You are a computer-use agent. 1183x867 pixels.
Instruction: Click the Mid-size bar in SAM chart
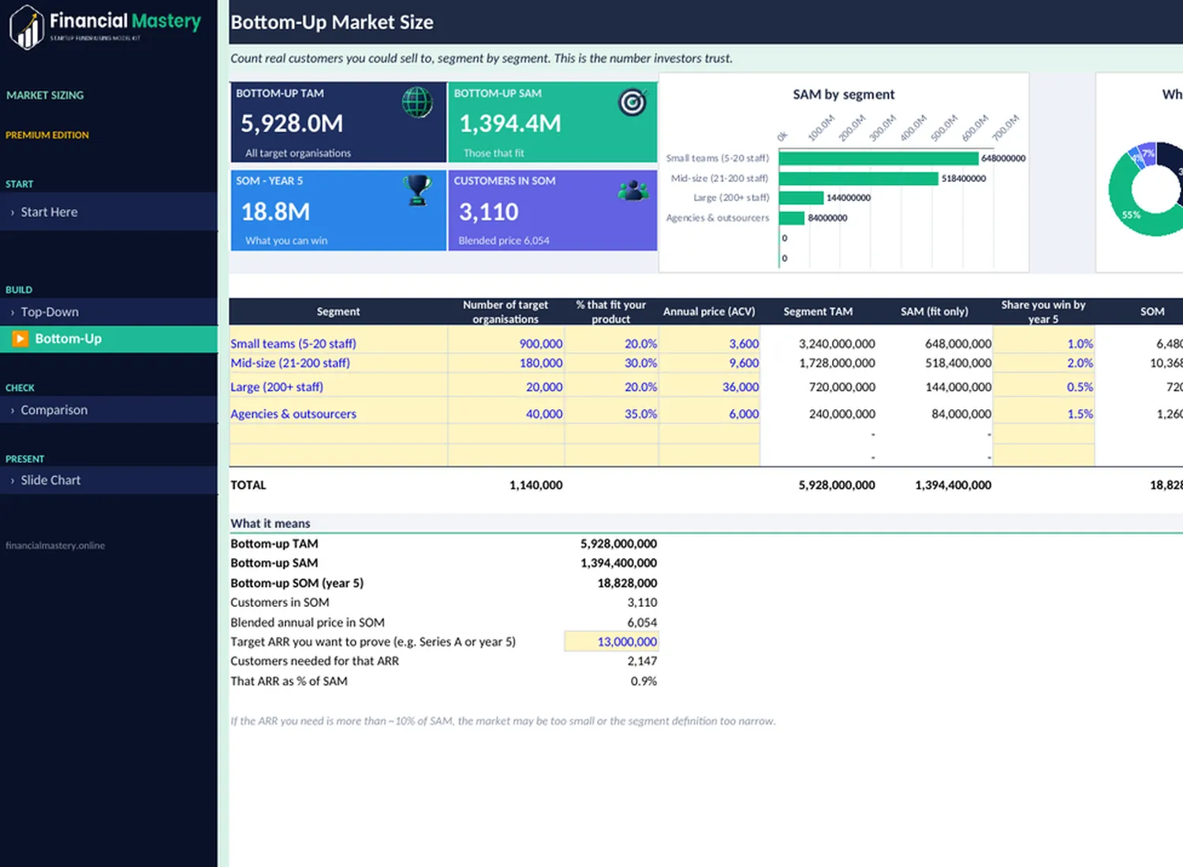click(859, 178)
